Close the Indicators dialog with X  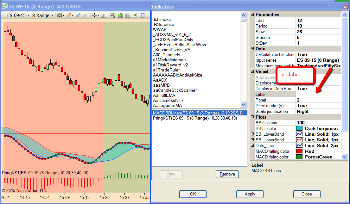(345, 7)
